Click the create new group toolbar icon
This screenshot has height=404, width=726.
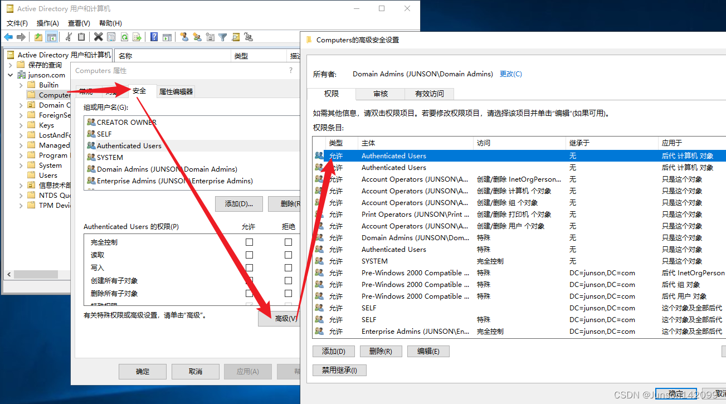(x=197, y=37)
